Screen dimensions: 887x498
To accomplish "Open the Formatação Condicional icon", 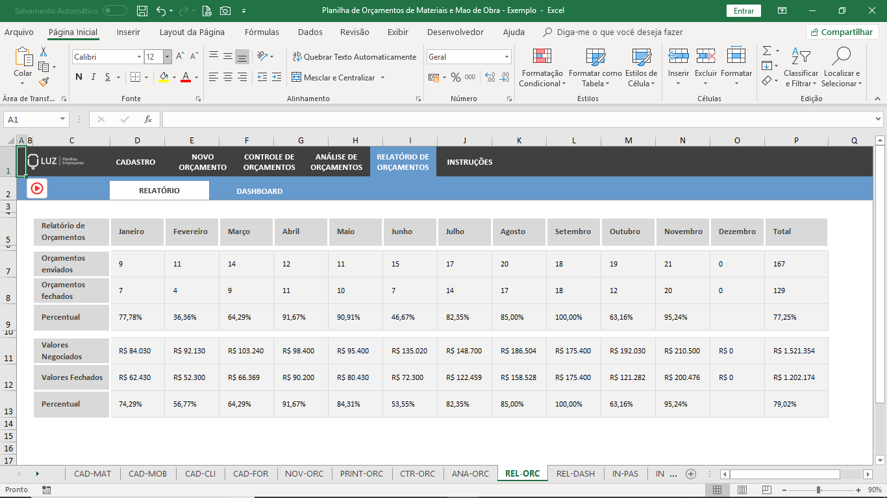I will coord(542,57).
